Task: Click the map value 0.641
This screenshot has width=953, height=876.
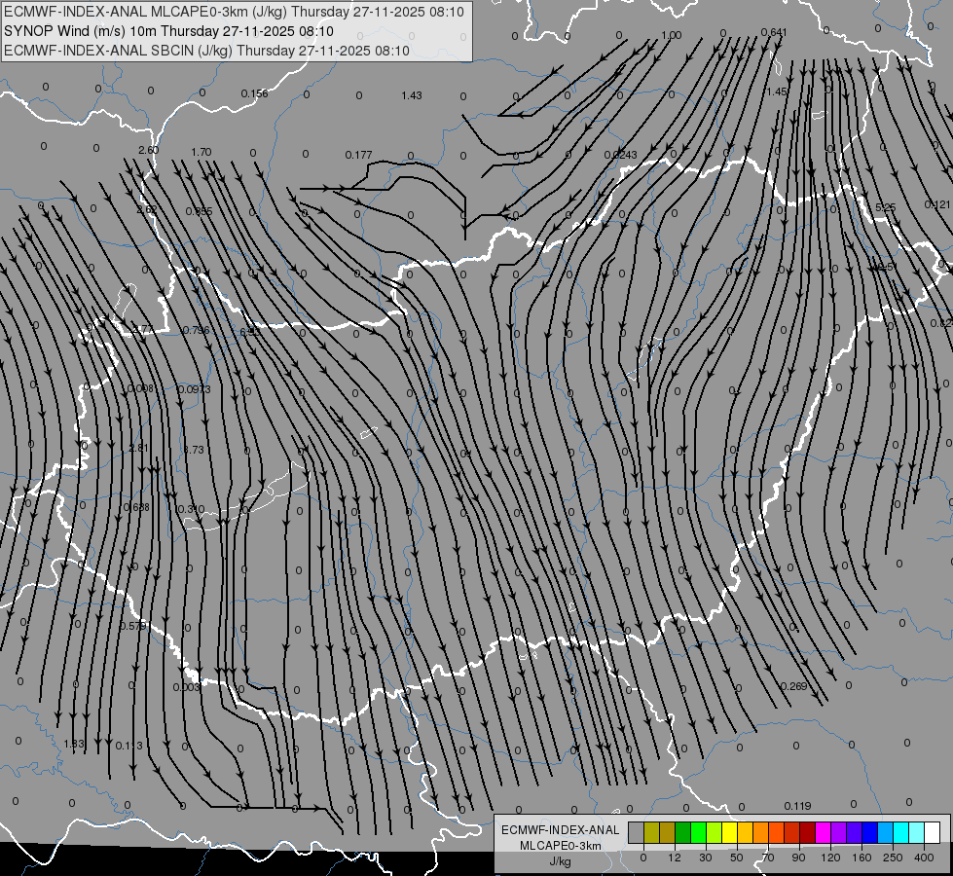Action: (774, 32)
